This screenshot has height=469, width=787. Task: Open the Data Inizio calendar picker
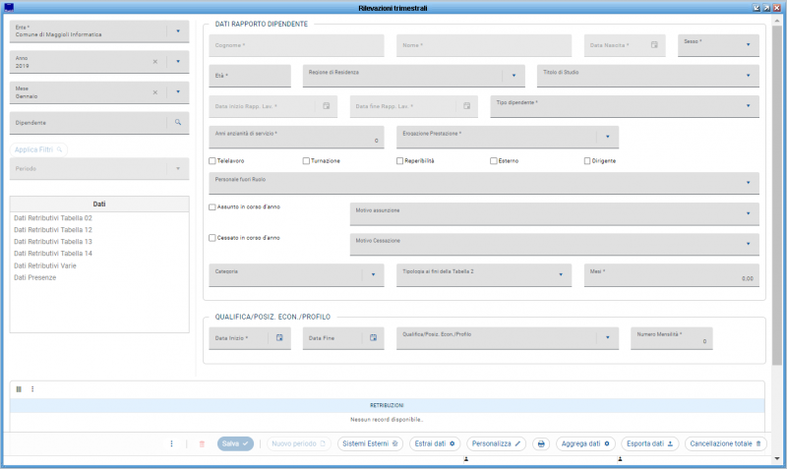point(279,338)
